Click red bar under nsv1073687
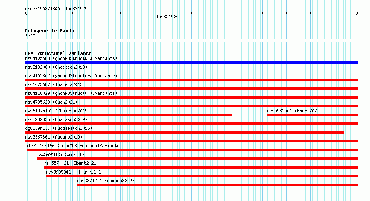The image size is (370, 201). pos(191,89)
